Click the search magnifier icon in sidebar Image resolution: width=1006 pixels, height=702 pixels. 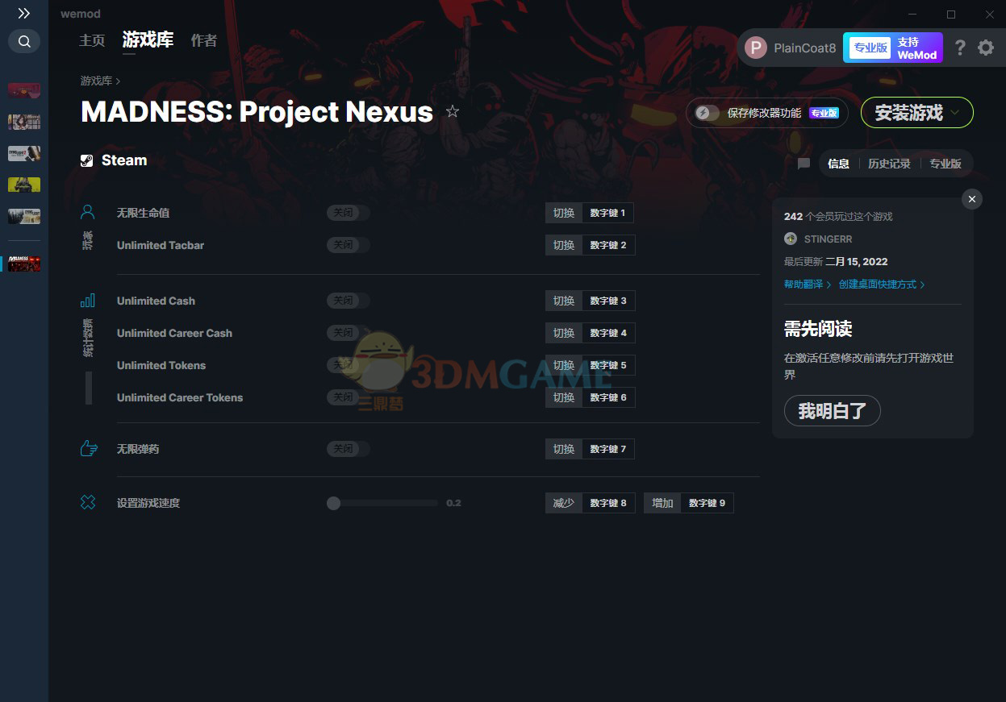pos(24,41)
